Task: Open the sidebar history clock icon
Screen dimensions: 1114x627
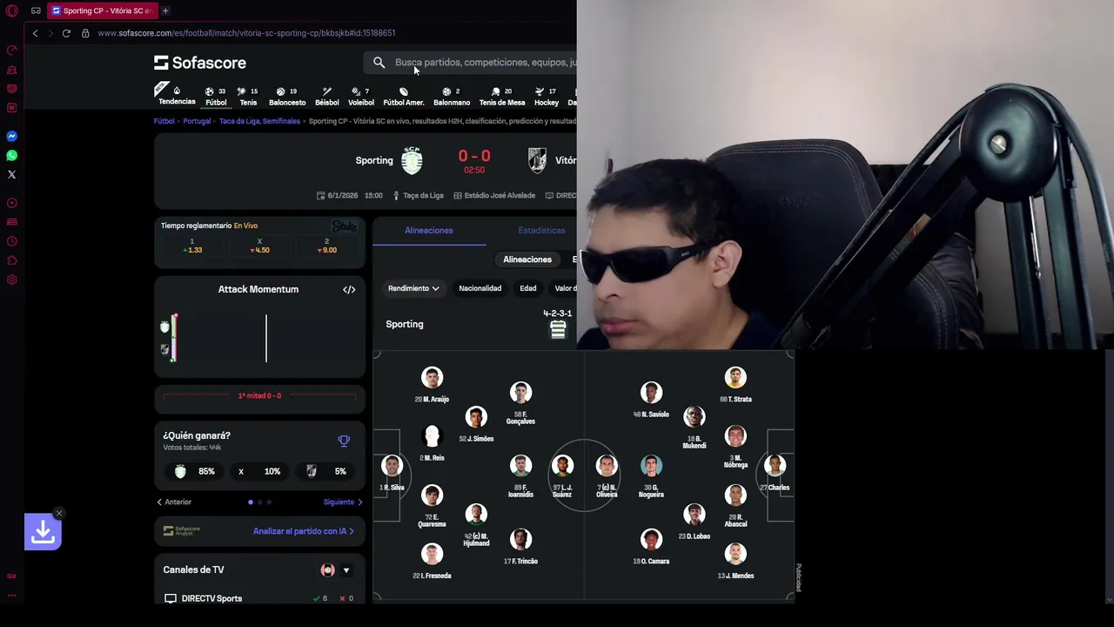Action: point(12,241)
